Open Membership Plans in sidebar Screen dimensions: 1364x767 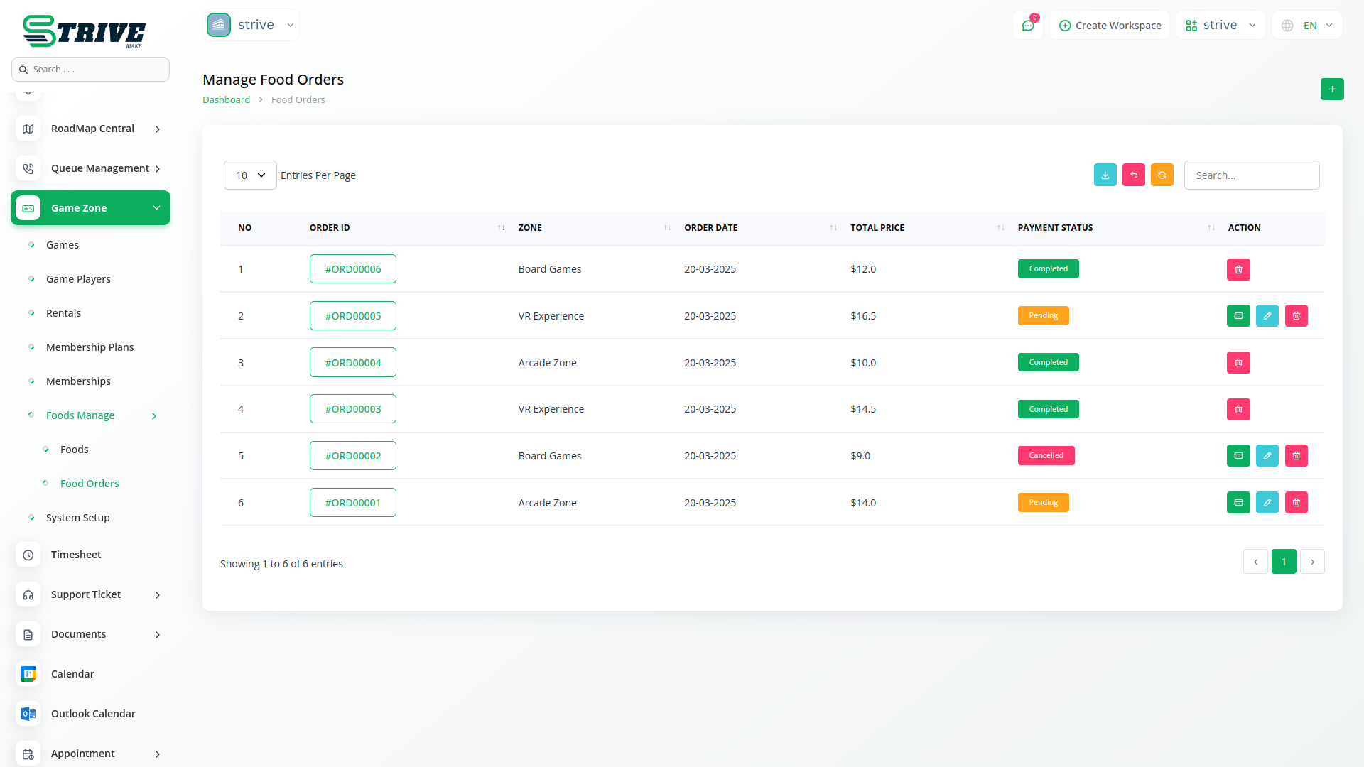[90, 347]
